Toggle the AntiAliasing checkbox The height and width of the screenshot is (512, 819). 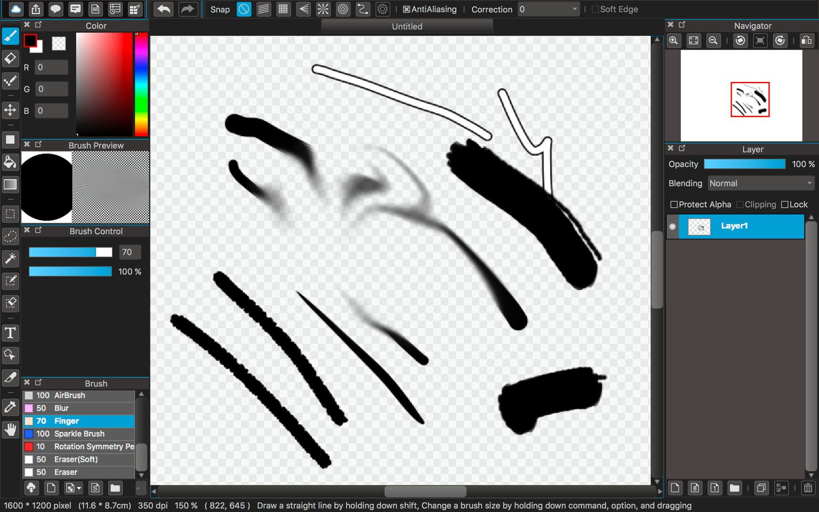click(406, 10)
